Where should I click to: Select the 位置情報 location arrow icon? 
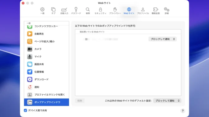click(30, 72)
